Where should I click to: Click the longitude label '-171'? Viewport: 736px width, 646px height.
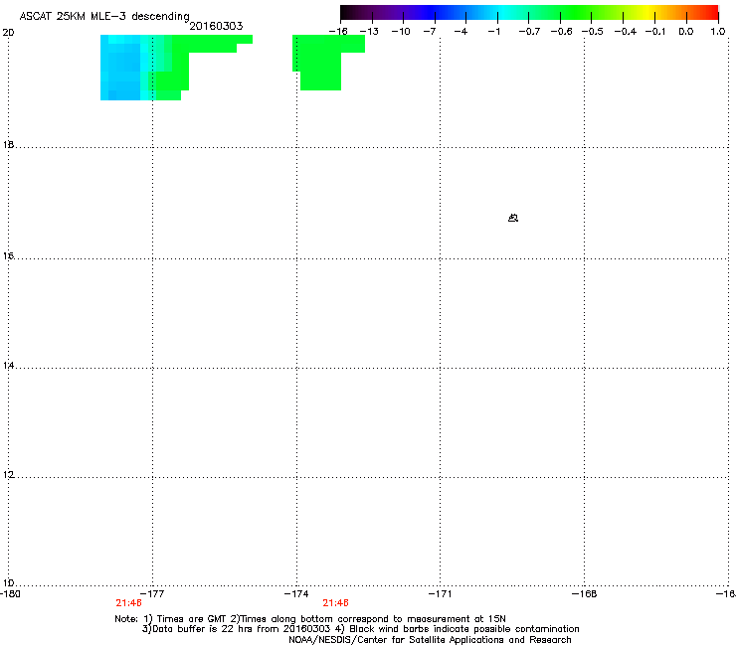coord(441,594)
